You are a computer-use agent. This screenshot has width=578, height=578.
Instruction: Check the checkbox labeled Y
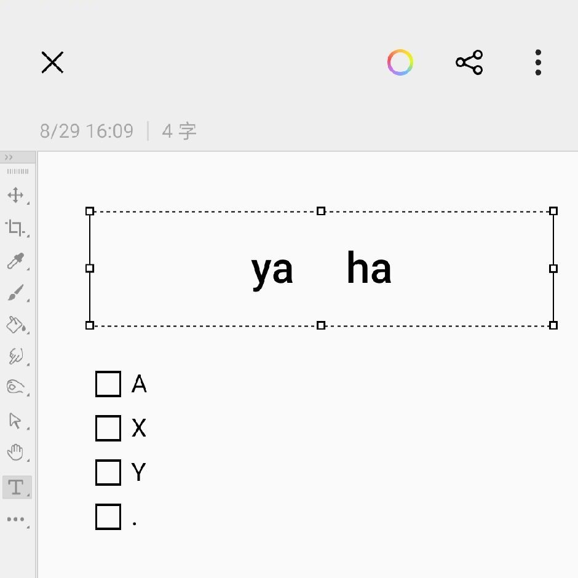click(x=108, y=473)
